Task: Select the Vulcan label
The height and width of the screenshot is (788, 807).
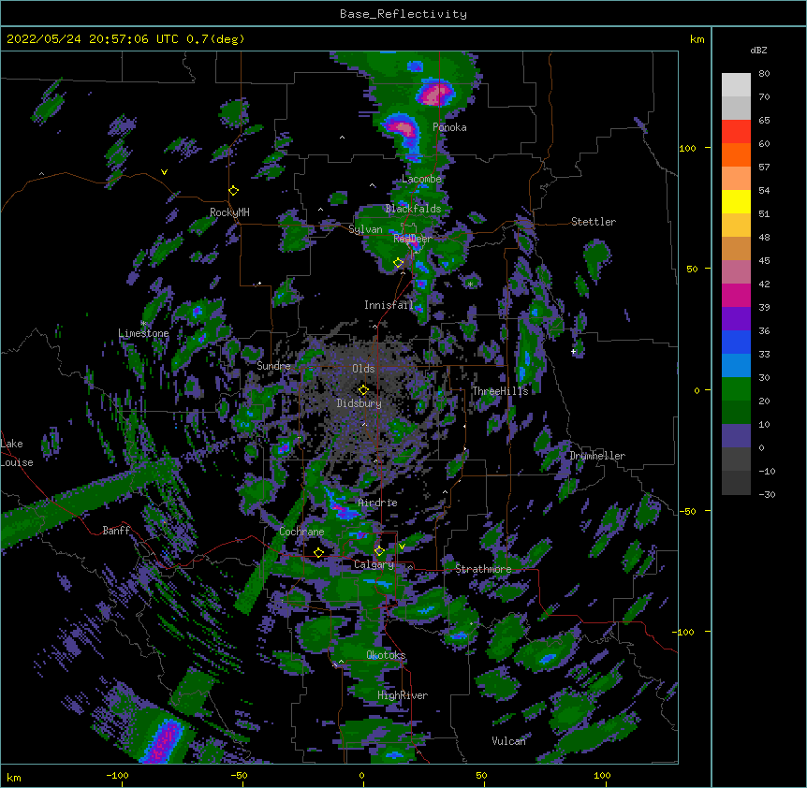Action: point(508,740)
